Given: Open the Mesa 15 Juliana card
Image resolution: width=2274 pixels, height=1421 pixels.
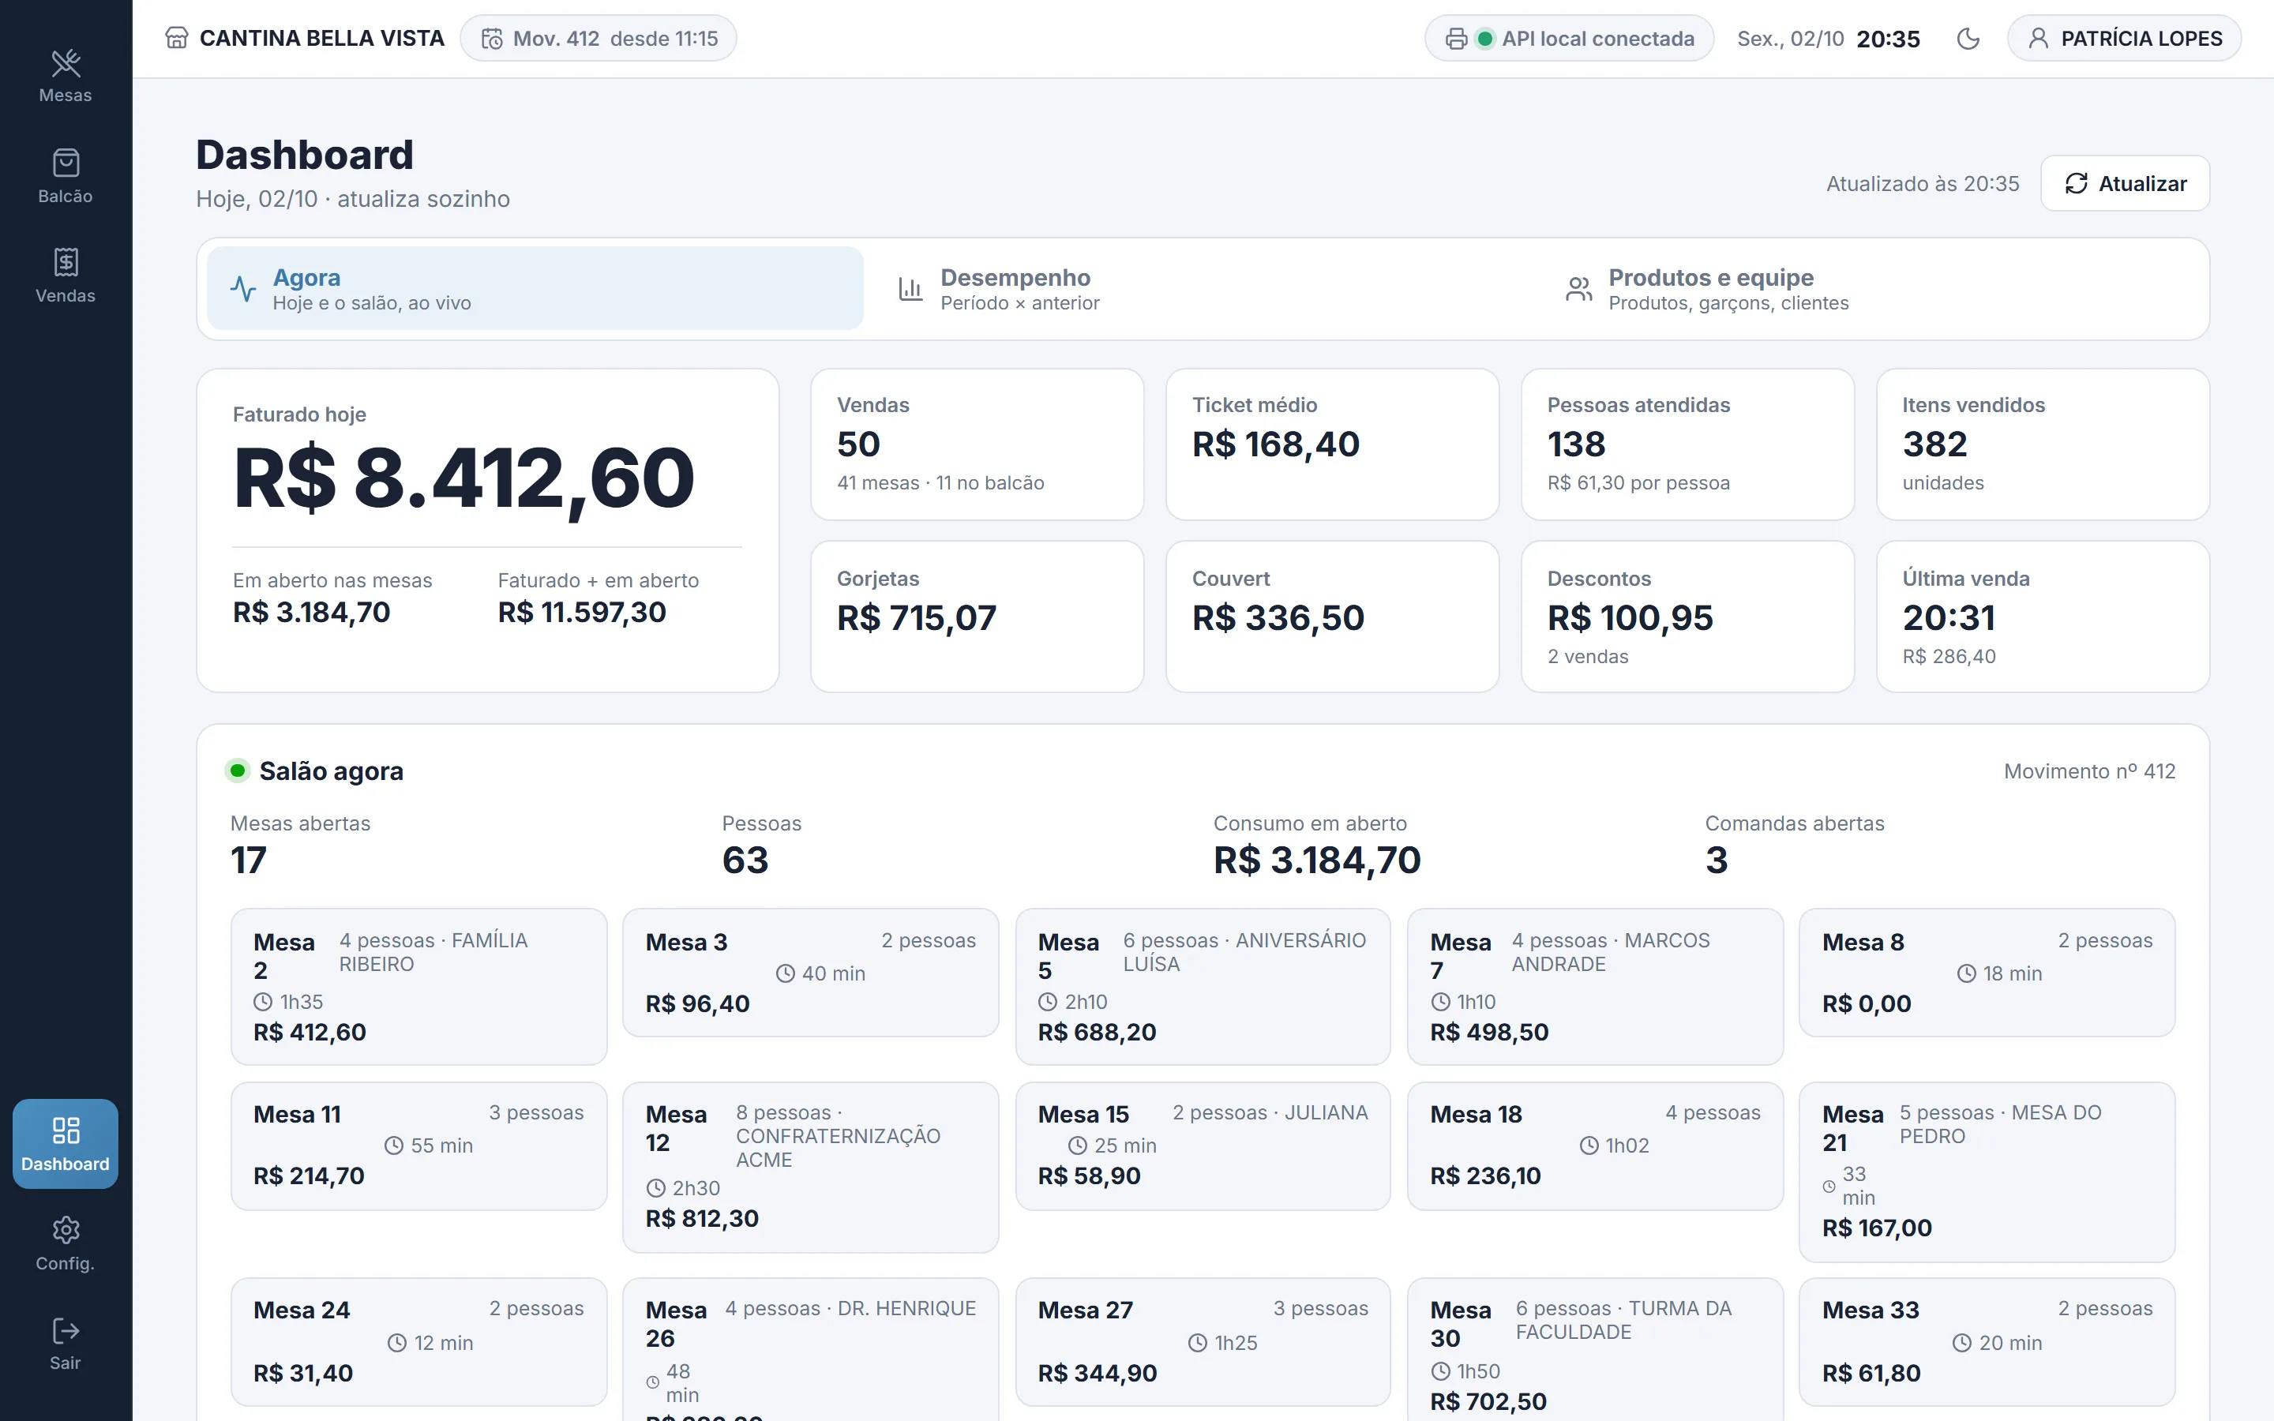Looking at the screenshot, I should (x=1203, y=1145).
